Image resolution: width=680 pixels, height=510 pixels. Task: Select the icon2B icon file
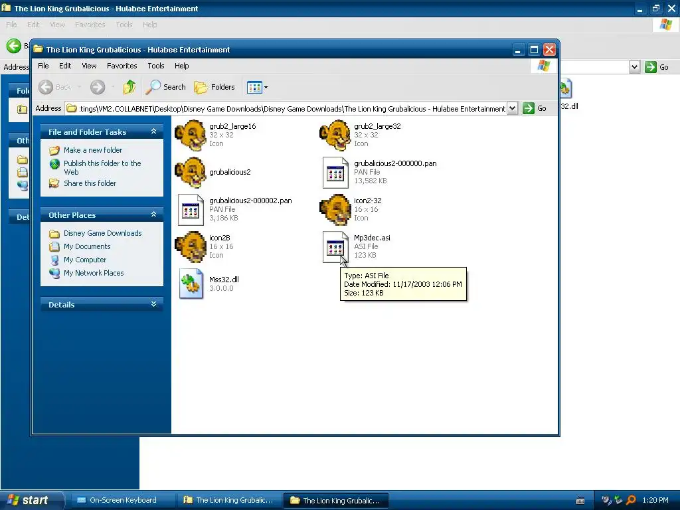coord(191,247)
